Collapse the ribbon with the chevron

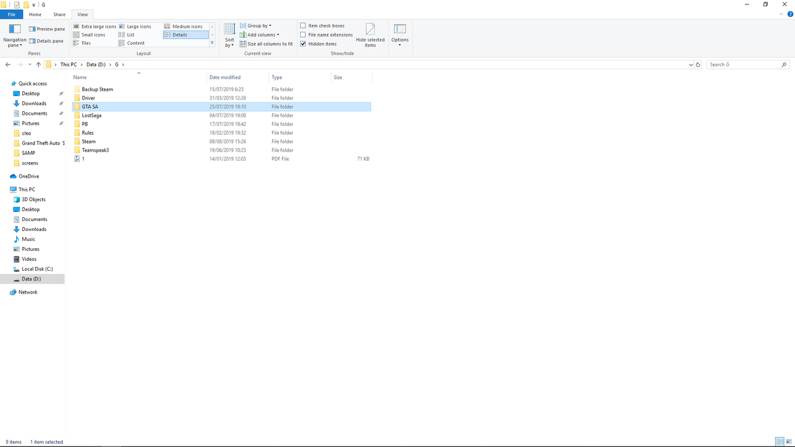click(x=781, y=14)
